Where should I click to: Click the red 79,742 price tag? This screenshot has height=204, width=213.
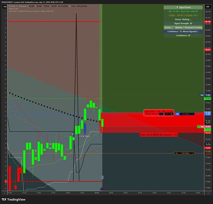pos(208,133)
